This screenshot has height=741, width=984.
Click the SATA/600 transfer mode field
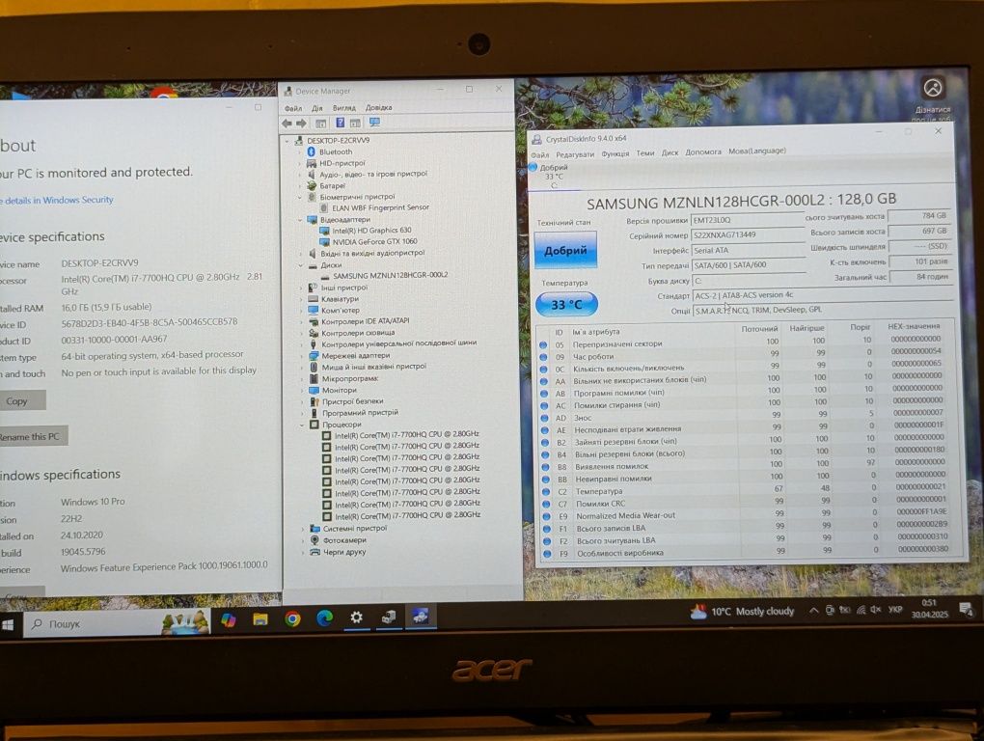[x=748, y=264]
